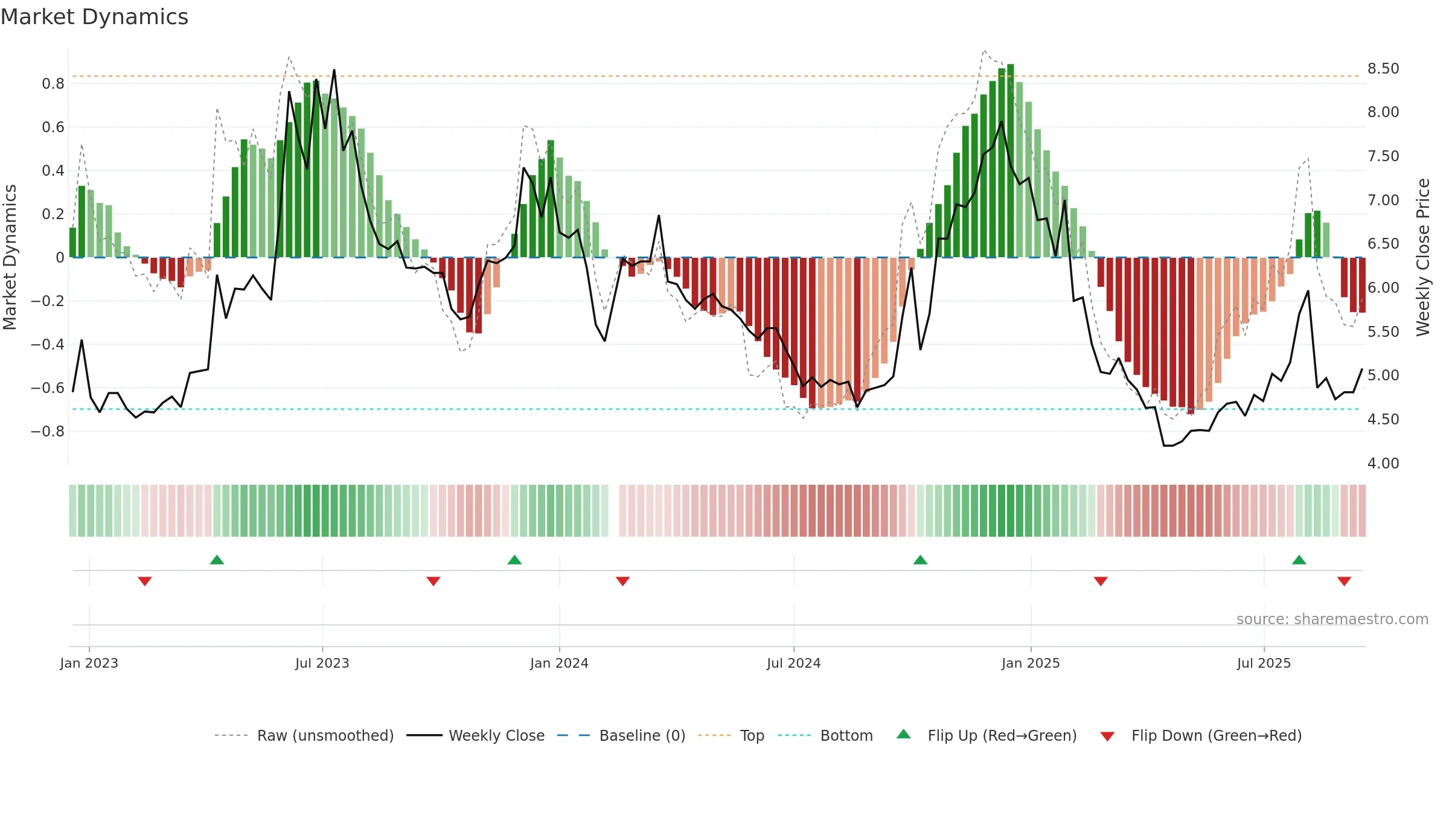Click the green flip-up triangle before Jul 2023
1449x815 pixels.
(217, 560)
